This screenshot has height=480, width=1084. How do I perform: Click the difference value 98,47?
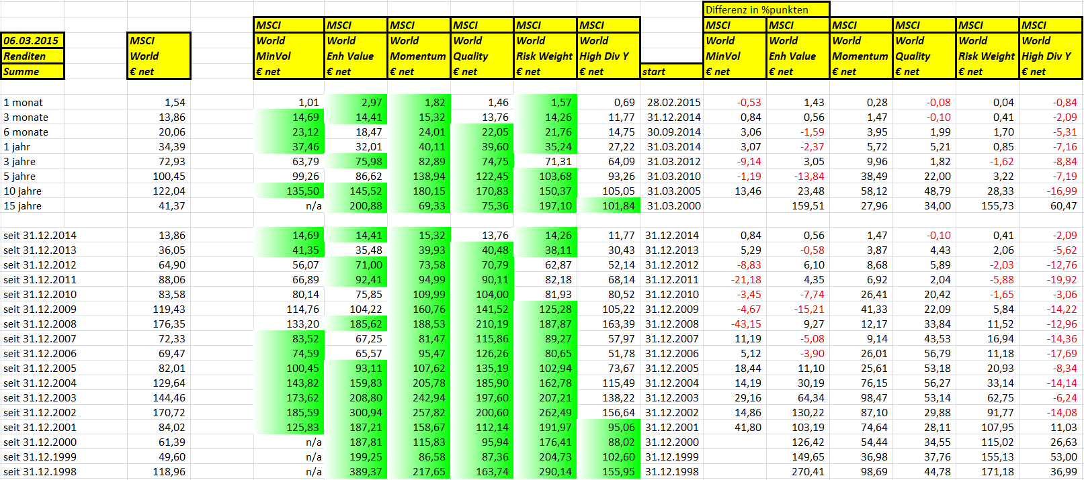[874, 398]
